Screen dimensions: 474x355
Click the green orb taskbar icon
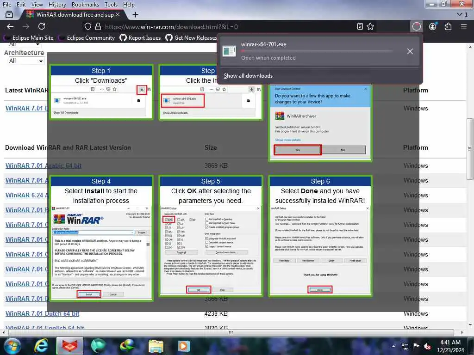pos(98,346)
